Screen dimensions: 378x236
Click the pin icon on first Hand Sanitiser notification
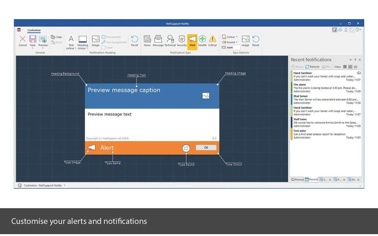(359, 73)
